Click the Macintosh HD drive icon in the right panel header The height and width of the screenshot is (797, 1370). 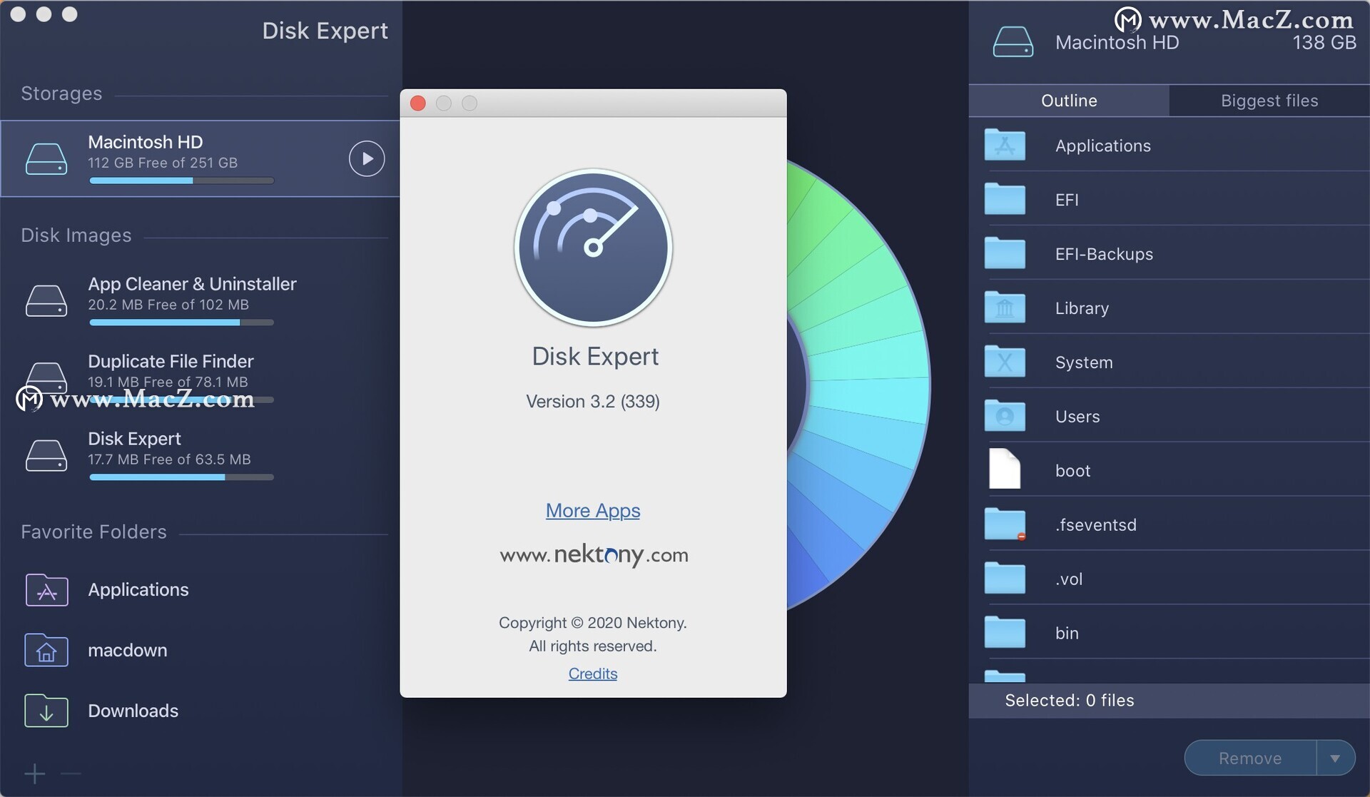click(1013, 42)
